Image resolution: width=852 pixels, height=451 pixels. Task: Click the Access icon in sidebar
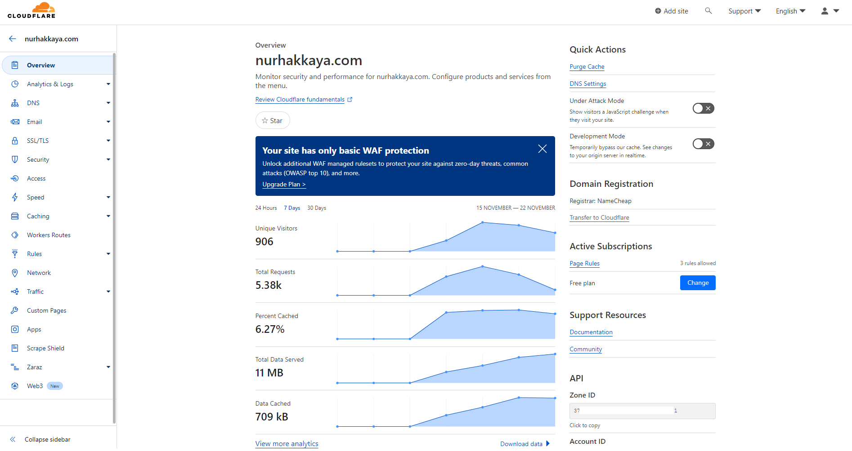tap(15, 178)
